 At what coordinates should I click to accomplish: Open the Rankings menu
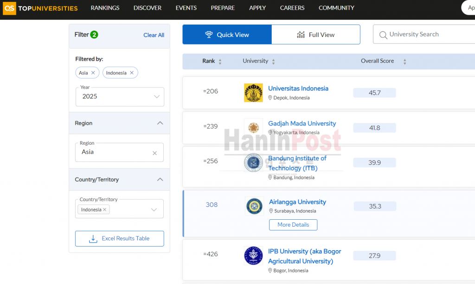coord(105,8)
